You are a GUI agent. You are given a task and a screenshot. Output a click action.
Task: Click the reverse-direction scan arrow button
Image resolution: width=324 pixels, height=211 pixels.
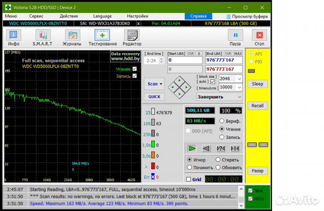point(206,148)
